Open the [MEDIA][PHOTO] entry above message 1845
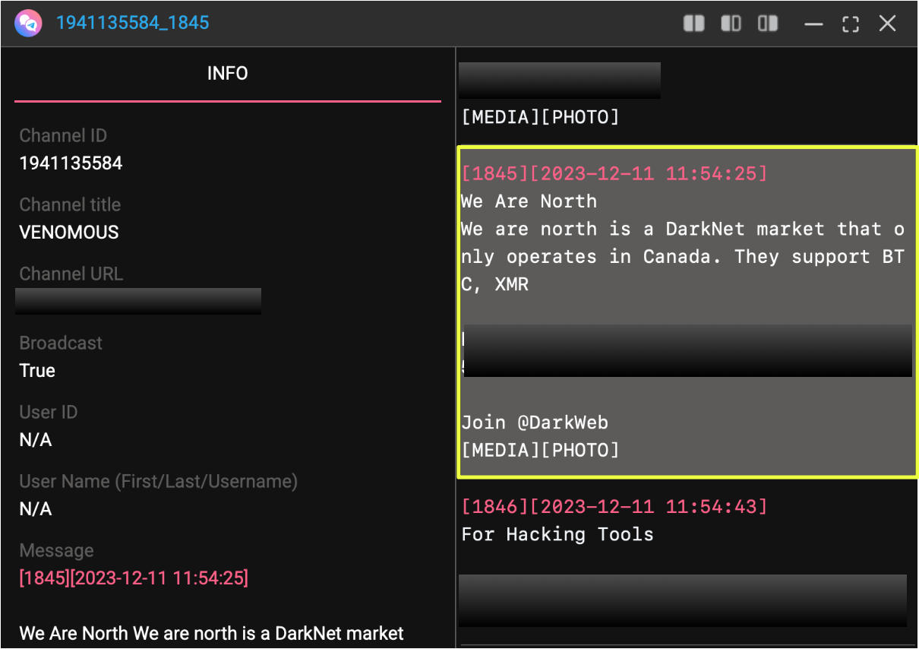 click(x=540, y=117)
